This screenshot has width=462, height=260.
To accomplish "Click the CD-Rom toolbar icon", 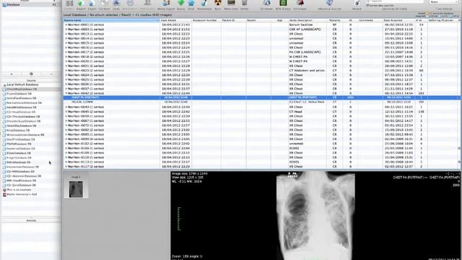I will [x=104, y=3].
